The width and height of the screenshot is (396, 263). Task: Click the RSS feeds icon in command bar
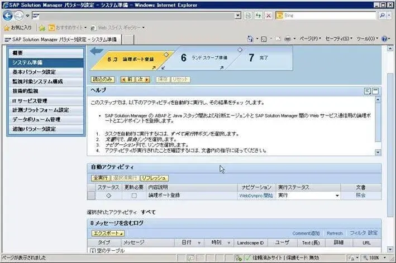264,39
